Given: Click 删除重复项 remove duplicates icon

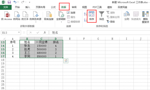Looking at the screenshot, I should 145,17.
